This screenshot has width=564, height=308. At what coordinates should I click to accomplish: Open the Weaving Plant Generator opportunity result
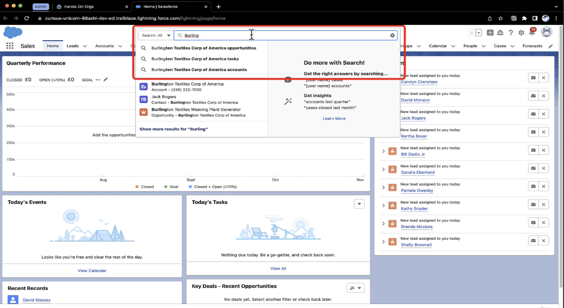click(202, 112)
